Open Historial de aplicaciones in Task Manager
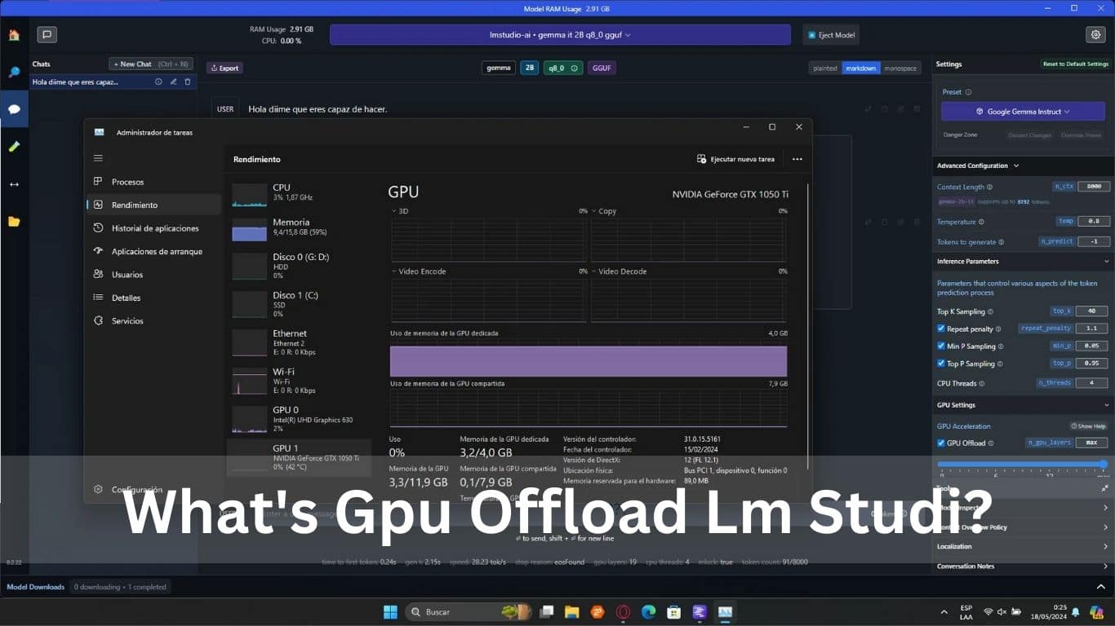Viewport: 1115px width, 626px height. [x=153, y=228]
